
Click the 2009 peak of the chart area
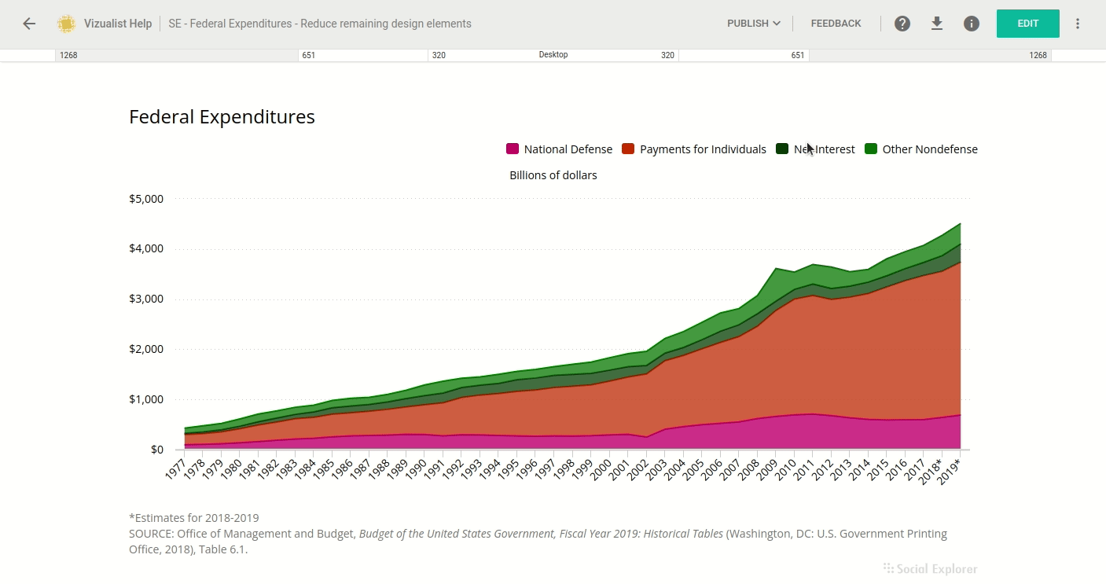[x=777, y=270]
